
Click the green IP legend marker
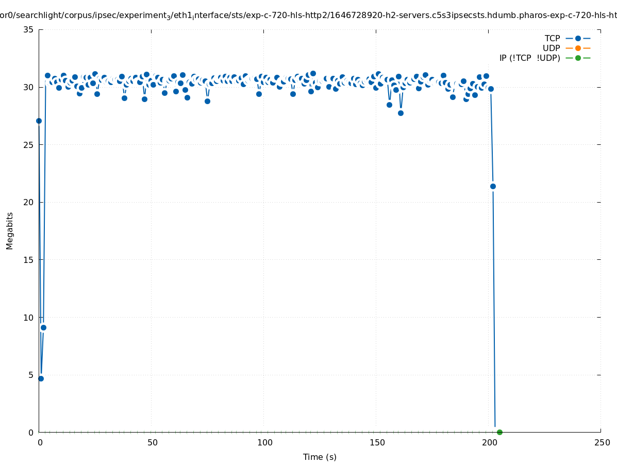pos(578,58)
